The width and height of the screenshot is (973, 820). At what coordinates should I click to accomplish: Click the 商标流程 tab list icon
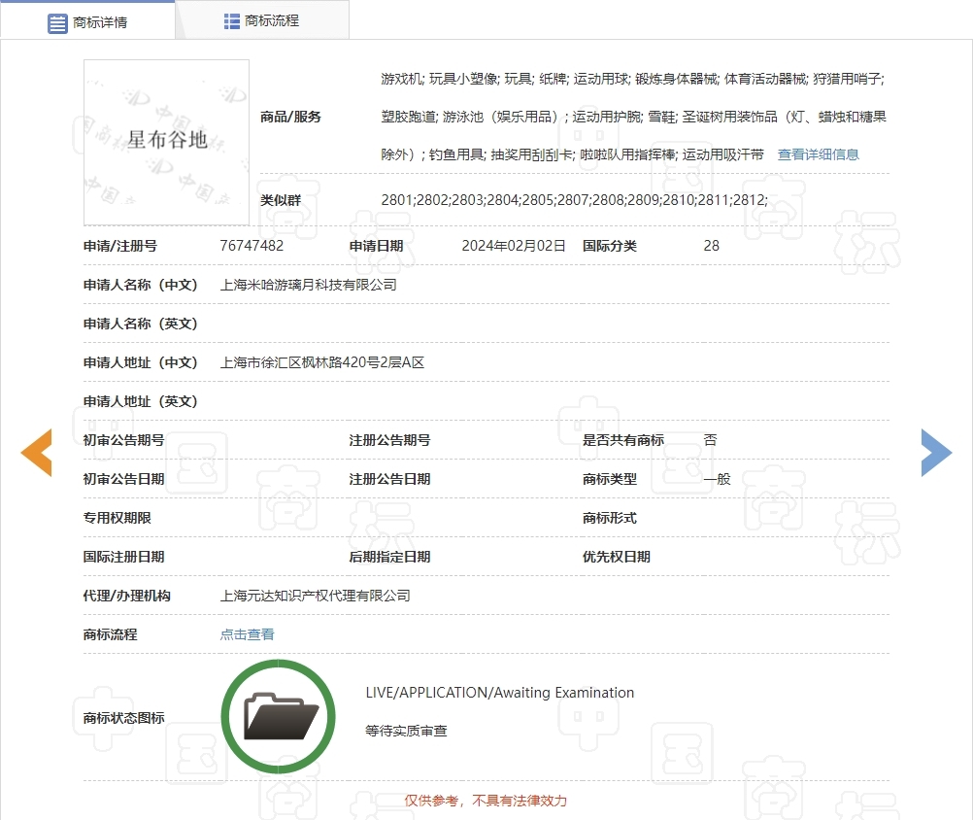pos(232,20)
